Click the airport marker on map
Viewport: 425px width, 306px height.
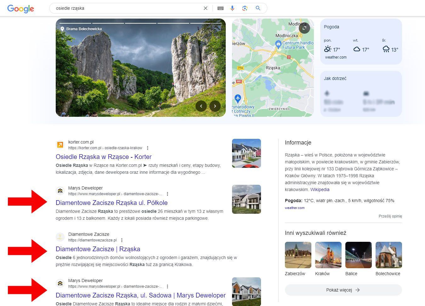click(x=238, y=99)
